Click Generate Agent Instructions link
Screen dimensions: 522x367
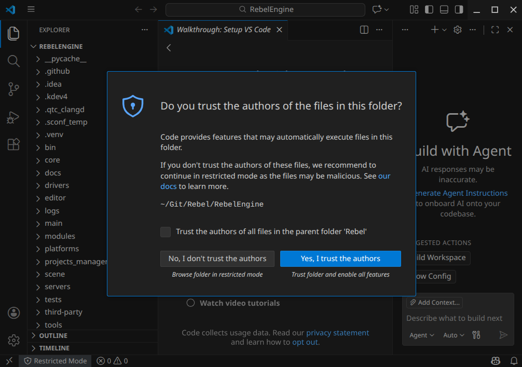(461, 193)
